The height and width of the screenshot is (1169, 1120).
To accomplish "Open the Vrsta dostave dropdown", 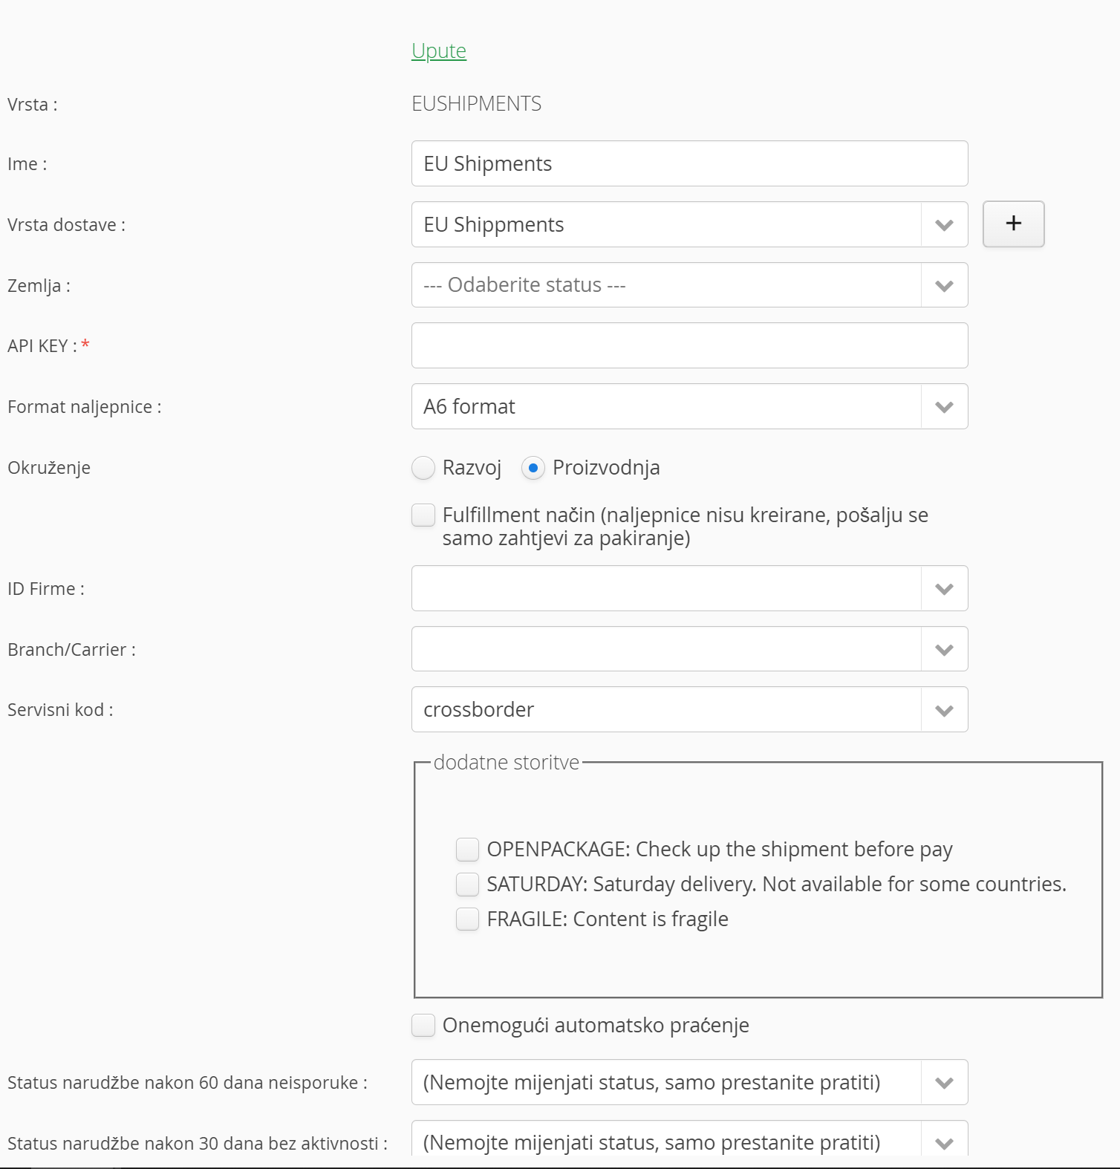I will tap(689, 224).
